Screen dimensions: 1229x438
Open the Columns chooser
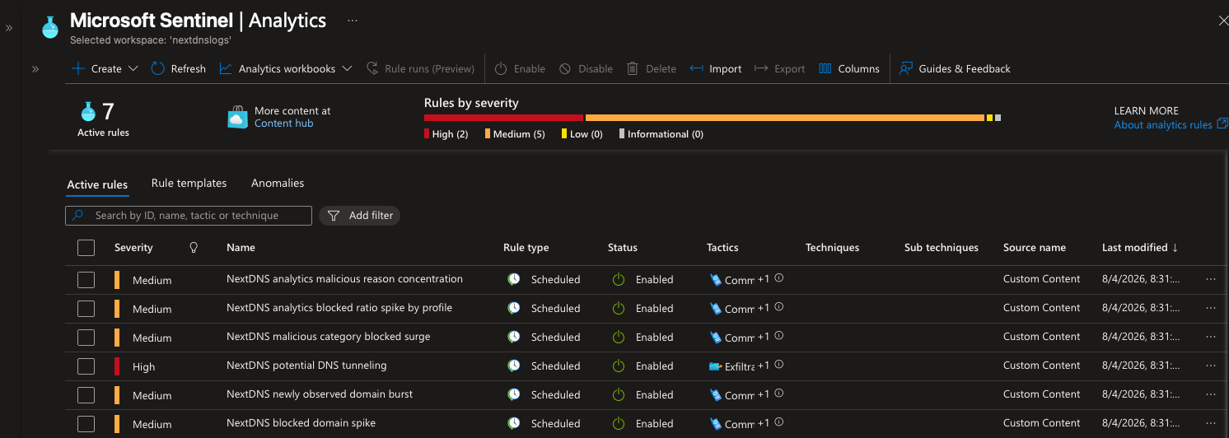point(849,69)
